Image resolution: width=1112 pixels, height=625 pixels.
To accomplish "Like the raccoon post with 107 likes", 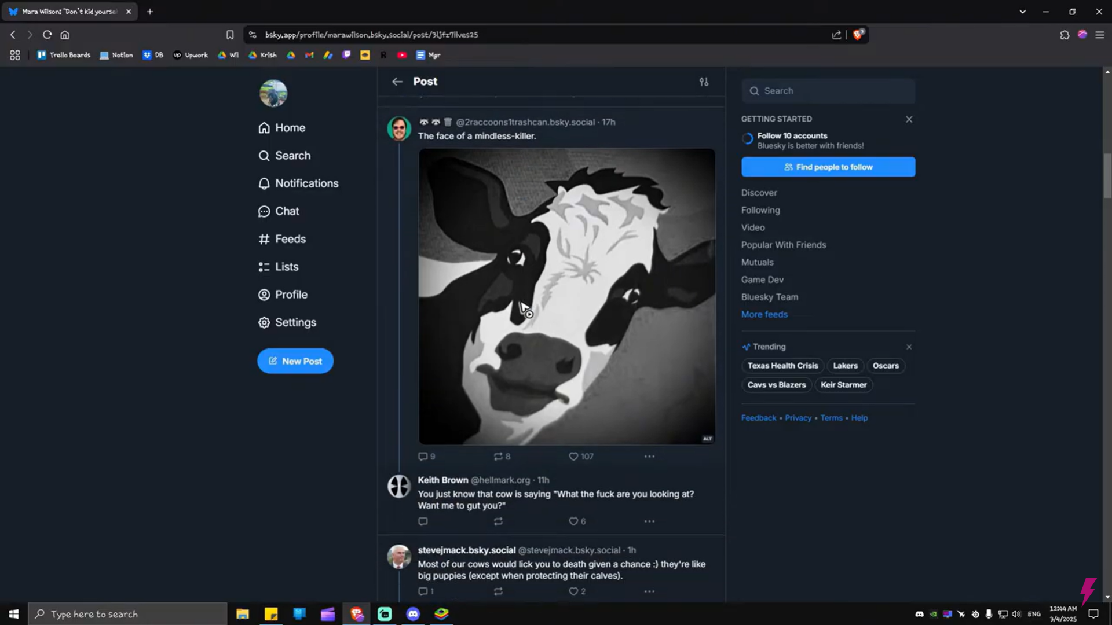I will (x=573, y=457).
